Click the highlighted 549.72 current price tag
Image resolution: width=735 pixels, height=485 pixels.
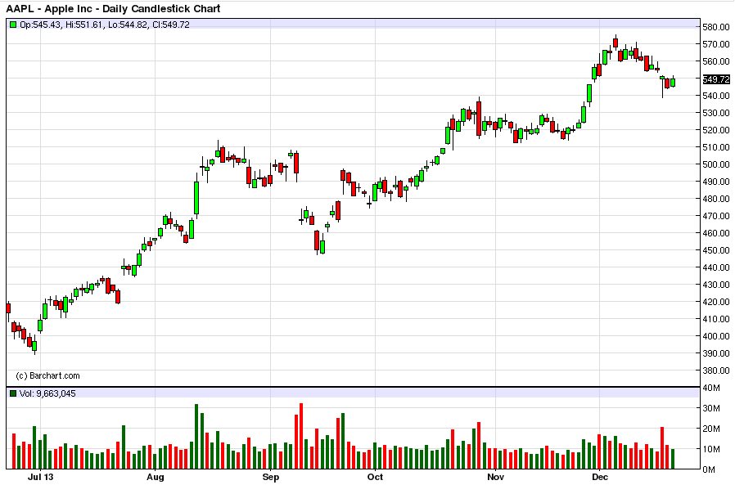pyautogui.click(x=716, y=79)
